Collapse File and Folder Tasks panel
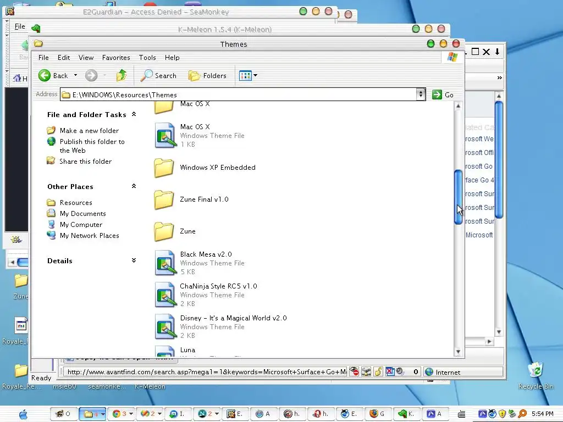The image size is (563, 422). coord(134,114)
